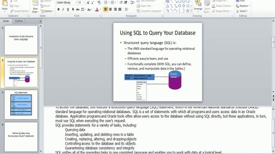Click Convert to SmartArt
Screen dimensions: 275x154
(x=149, y=11)
